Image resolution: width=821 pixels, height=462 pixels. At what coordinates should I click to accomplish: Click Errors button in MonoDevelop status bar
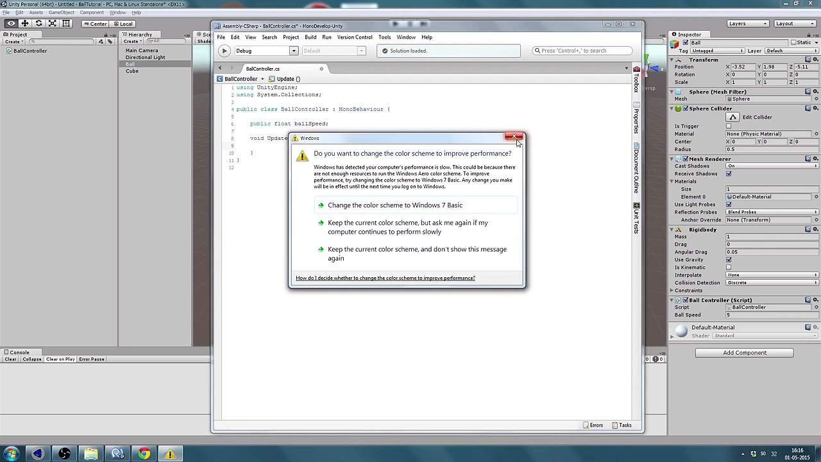[593, 425]
